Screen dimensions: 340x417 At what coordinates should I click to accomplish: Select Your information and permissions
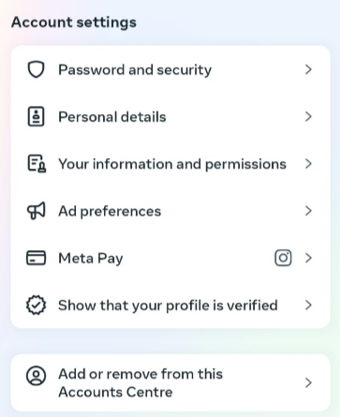(x=172, y=164)
